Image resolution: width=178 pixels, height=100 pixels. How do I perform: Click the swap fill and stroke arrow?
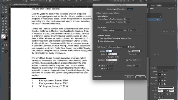tap(7, 35)
